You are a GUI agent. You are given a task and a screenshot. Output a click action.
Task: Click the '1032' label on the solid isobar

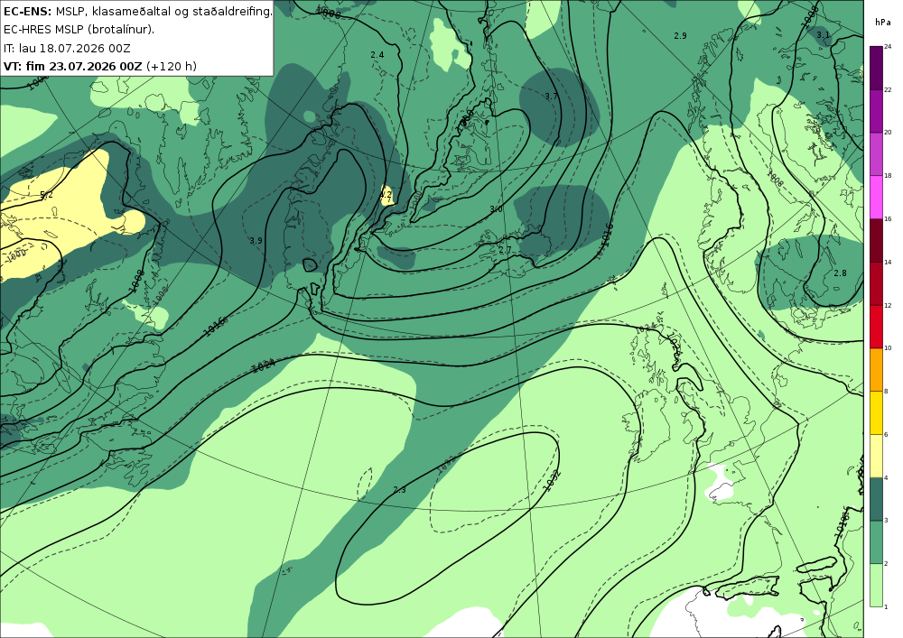pyautogui.click(x=552, y=482)
